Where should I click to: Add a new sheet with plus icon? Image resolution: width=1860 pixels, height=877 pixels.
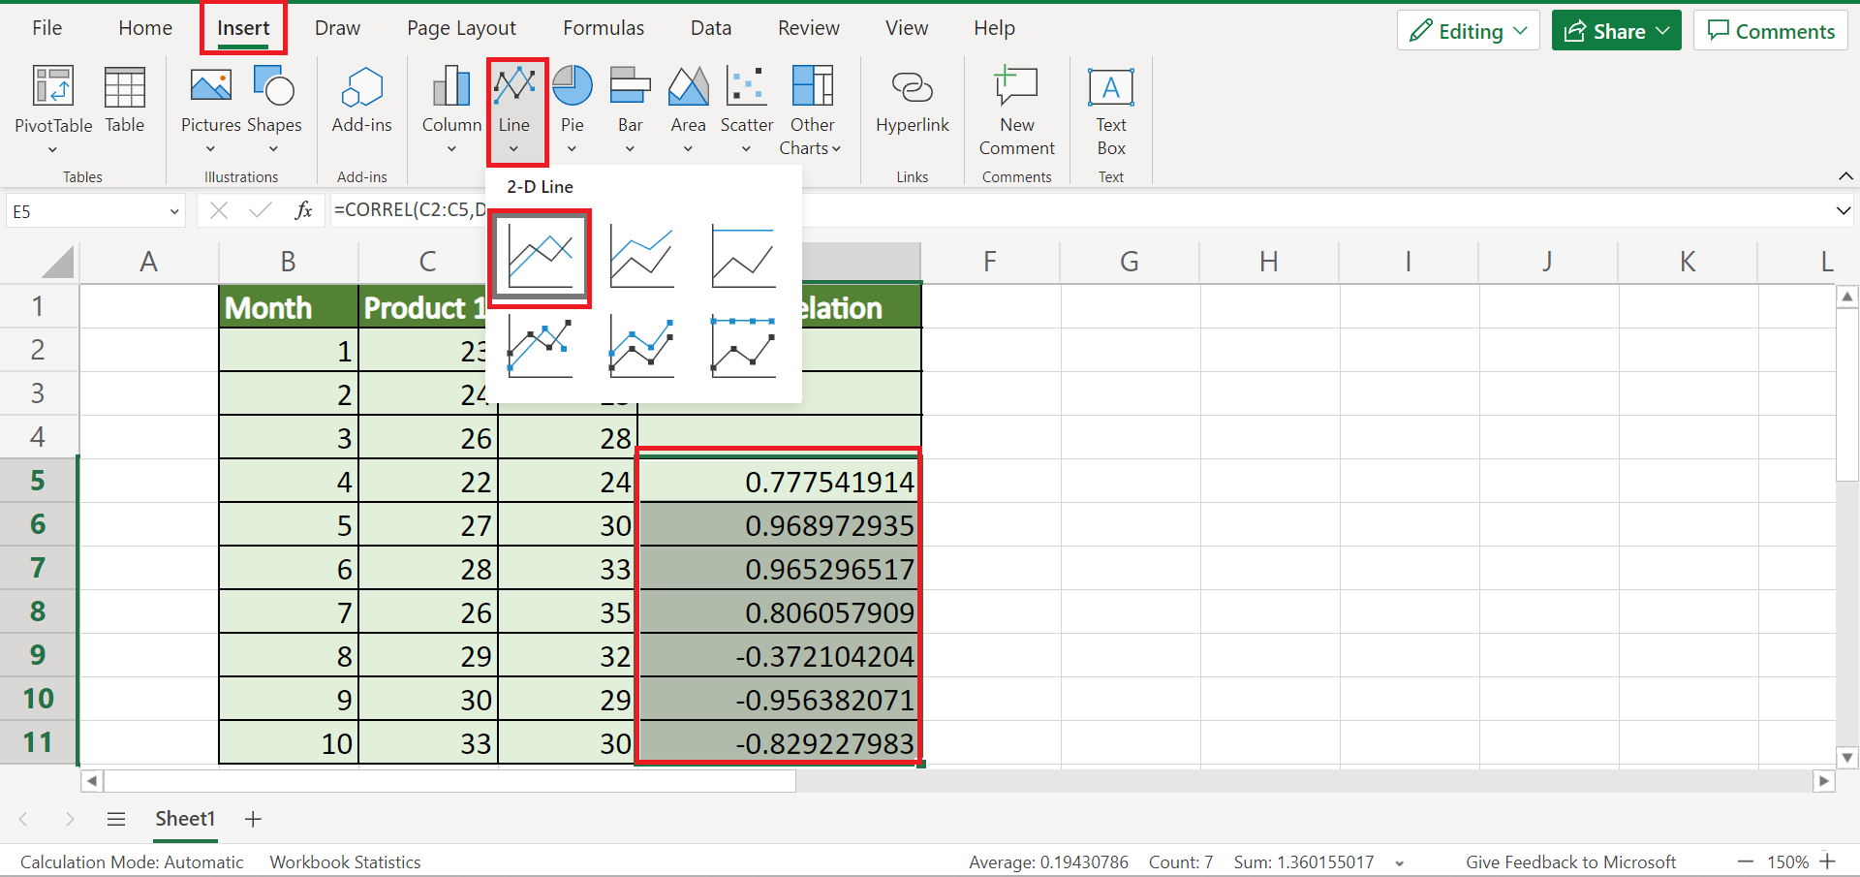[253, 819]
